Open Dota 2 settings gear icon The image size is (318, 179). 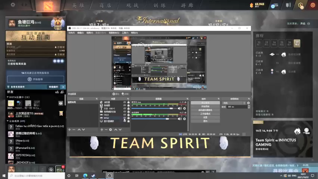[13, 5]
